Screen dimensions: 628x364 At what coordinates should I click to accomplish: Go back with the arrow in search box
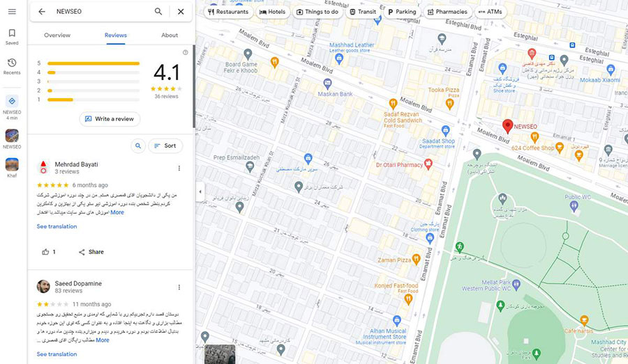pyautogui.click(x=42, y=12)
